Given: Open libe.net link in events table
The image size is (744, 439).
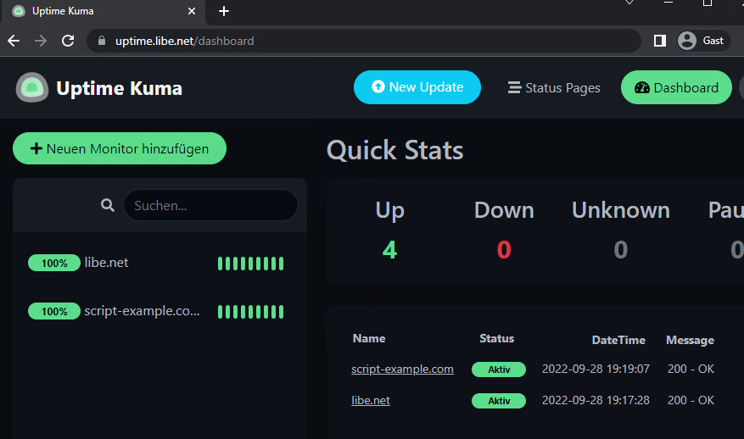Looking at the screenshot, I should (371, 400).
